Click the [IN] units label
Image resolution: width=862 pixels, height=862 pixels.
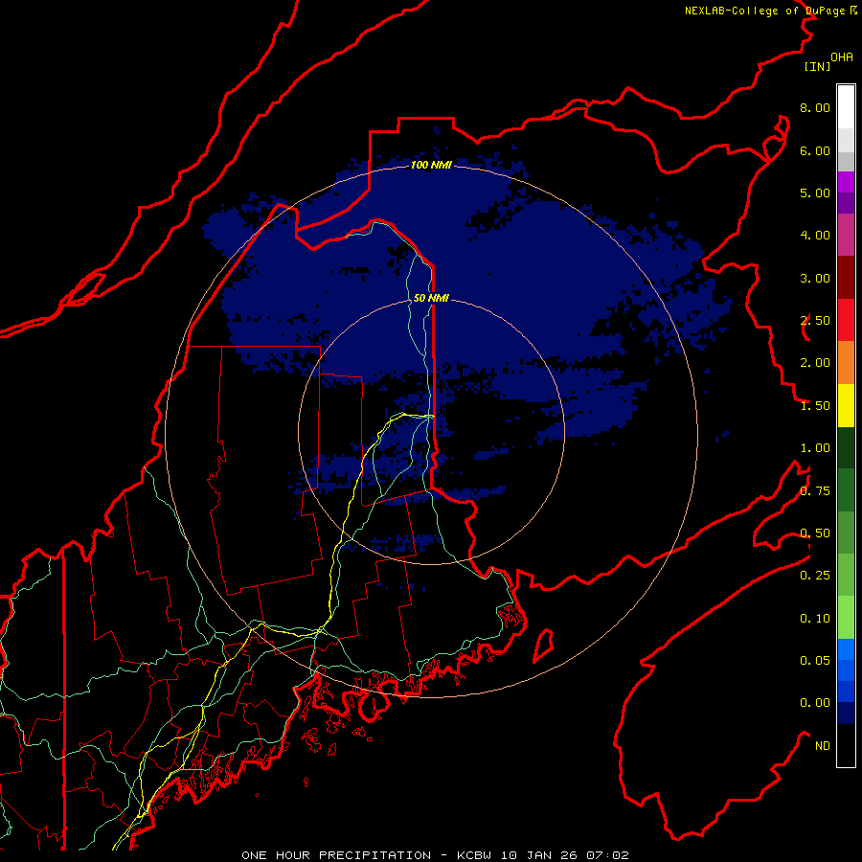click(818, 66)
